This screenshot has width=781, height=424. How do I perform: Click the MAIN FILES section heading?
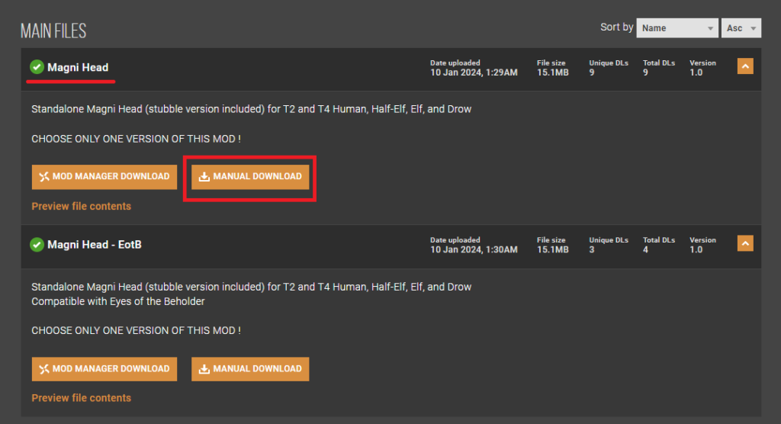tap(53, 31)
